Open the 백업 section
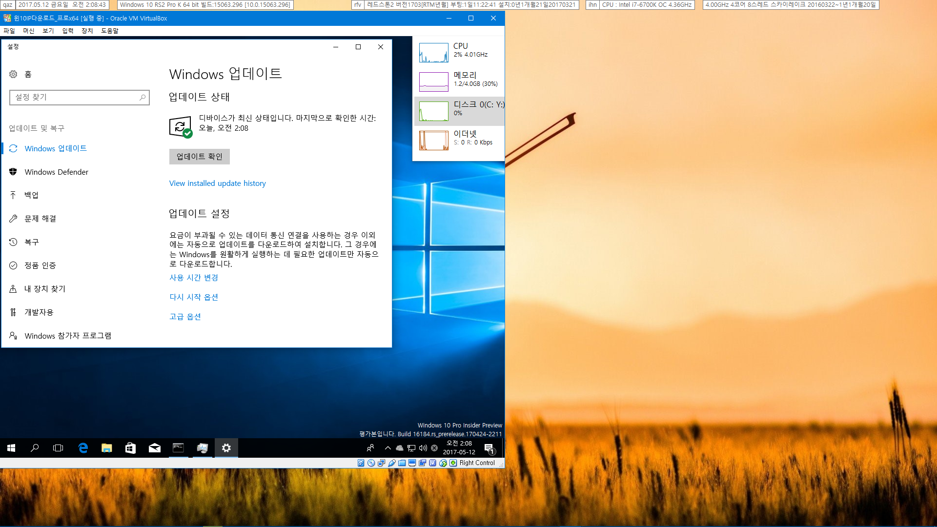Viewport: 937px width, 527px height. coord(31,195)
